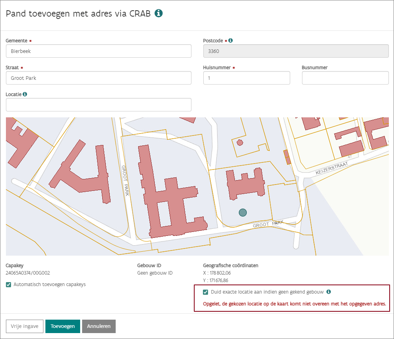Image resolution: width=394 pixels, height=339 pixels.
Task: Click the info icon next to Postcode
Action: [x=231, y=40]
